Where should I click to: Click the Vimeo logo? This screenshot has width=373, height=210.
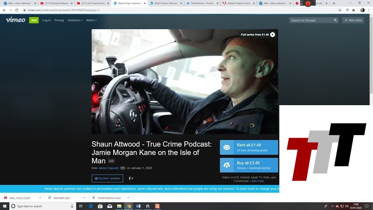15,20
